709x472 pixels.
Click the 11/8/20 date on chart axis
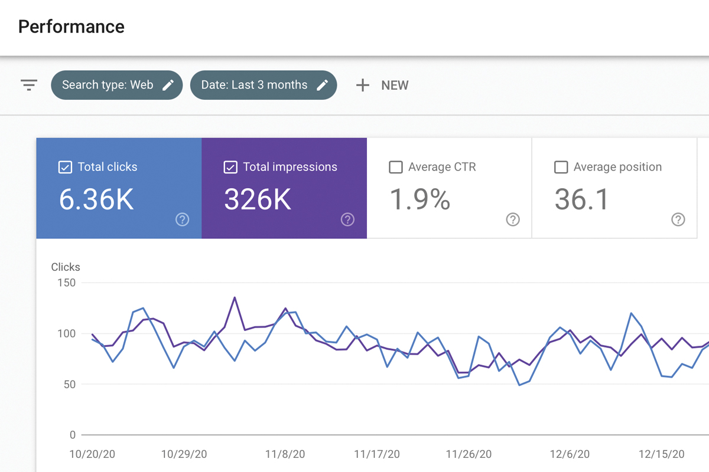(285, 454)
